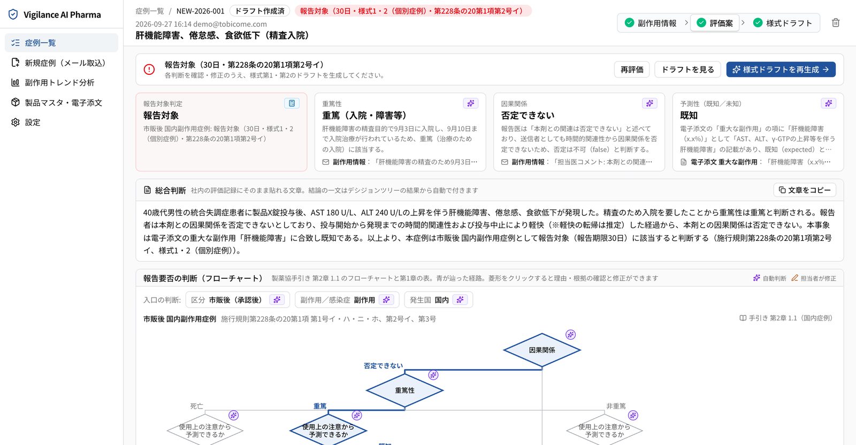856x445 pixels.
Task: Click the document icon beside 総合判断
Action: pos(148,190)
